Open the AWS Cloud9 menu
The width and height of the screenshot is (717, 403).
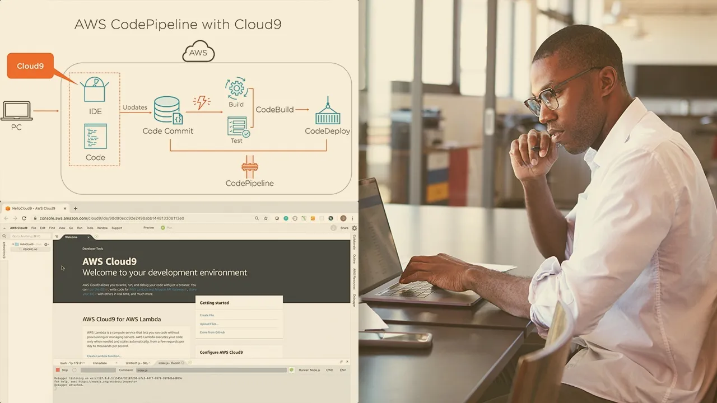(x=18, y=228)
